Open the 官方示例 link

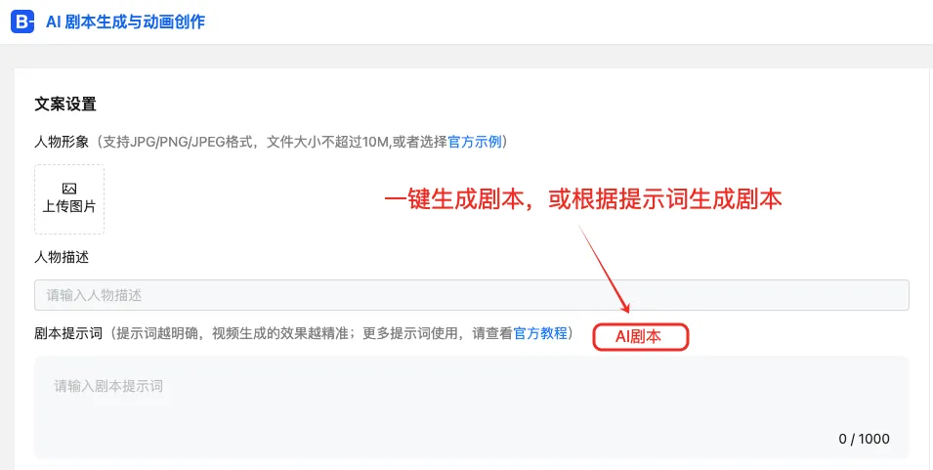475,143
